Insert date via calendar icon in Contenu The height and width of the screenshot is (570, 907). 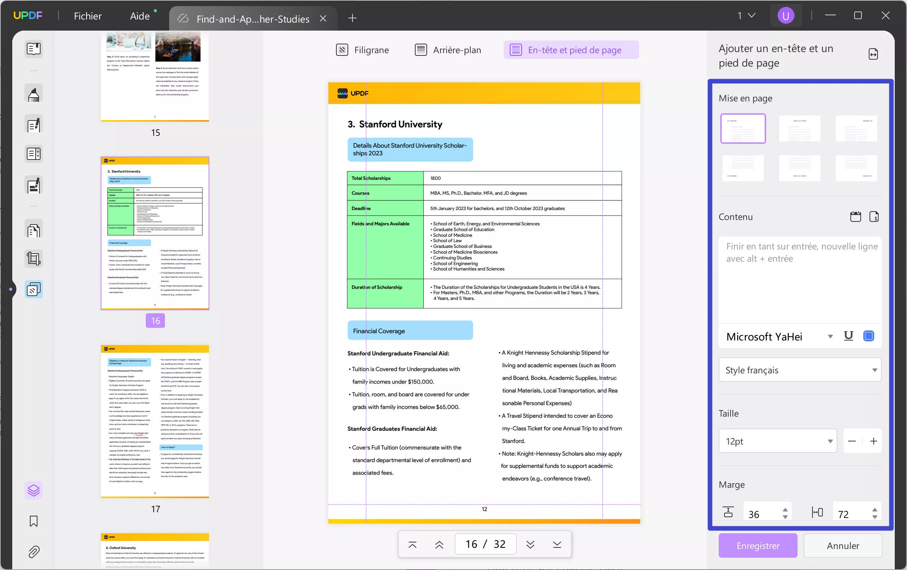pyautogui.click(x=855, y=217)
